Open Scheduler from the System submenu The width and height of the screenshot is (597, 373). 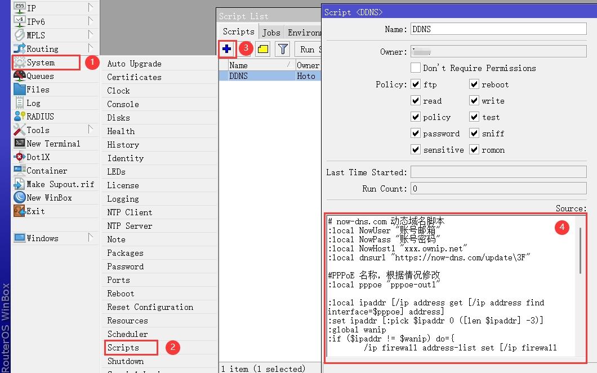(x=127, y=334)
